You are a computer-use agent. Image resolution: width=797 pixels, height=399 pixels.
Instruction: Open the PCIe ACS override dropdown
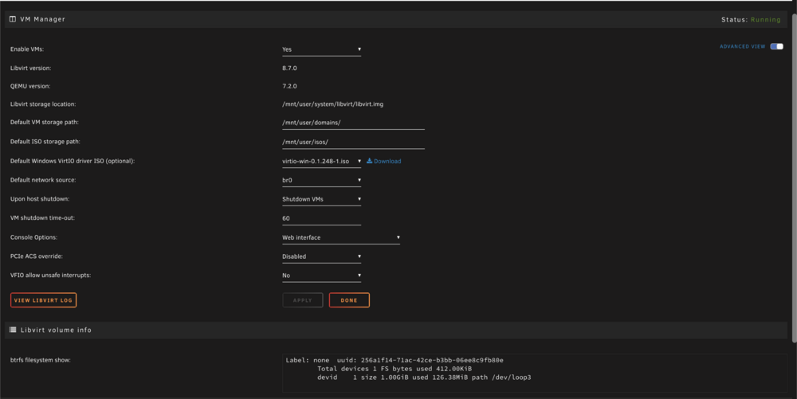click(x=322, y=257)
